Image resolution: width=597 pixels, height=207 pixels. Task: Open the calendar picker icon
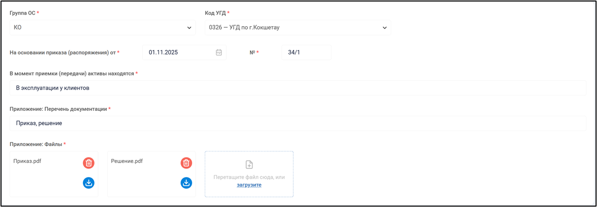(x=219, y=52)
